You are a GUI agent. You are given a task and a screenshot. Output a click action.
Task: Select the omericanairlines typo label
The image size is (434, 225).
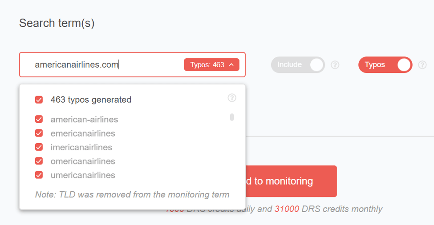point(83,161)
